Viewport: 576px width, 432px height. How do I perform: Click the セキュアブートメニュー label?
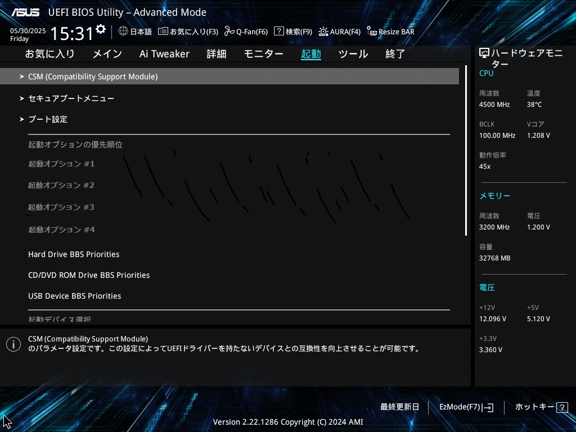[71, 98]
